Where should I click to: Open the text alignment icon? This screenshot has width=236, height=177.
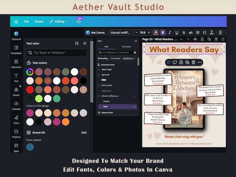pos(198,32)
